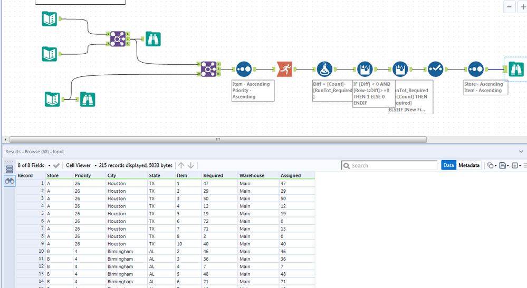Select the Browse tool at workflow end
Image resolution: width=527 pixels, height=288 pixels.
click(x=515, y=69)
